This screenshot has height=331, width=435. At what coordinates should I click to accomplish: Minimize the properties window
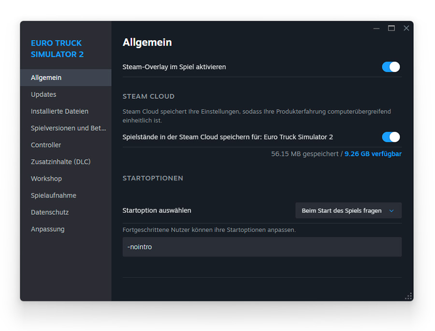click(x=376, y=28)
